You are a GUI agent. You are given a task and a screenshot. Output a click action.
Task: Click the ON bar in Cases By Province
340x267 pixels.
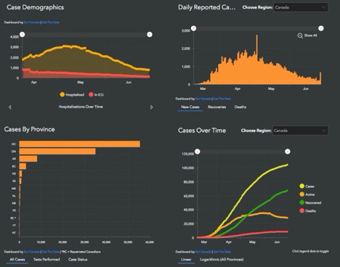(57, 152)
